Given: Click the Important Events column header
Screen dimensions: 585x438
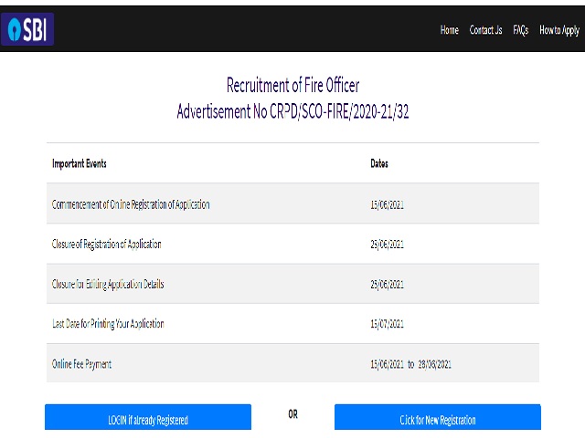Looking at the screenshot, I should tap(80, 163).
